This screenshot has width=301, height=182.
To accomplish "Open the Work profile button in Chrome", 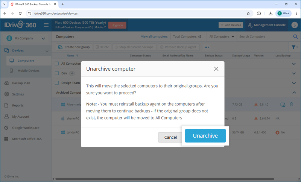I will point(283,14).
